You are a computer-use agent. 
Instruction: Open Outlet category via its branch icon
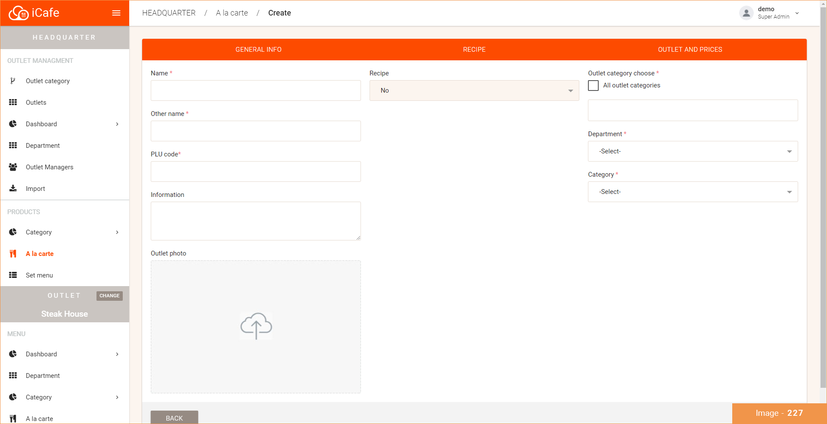(13, 81)
